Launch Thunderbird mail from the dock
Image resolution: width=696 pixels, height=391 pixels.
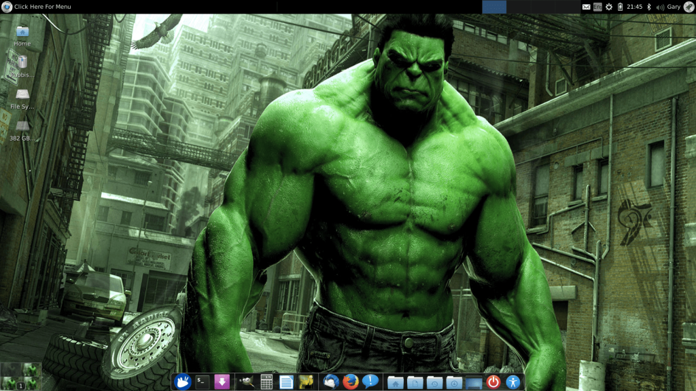(331, 381)
